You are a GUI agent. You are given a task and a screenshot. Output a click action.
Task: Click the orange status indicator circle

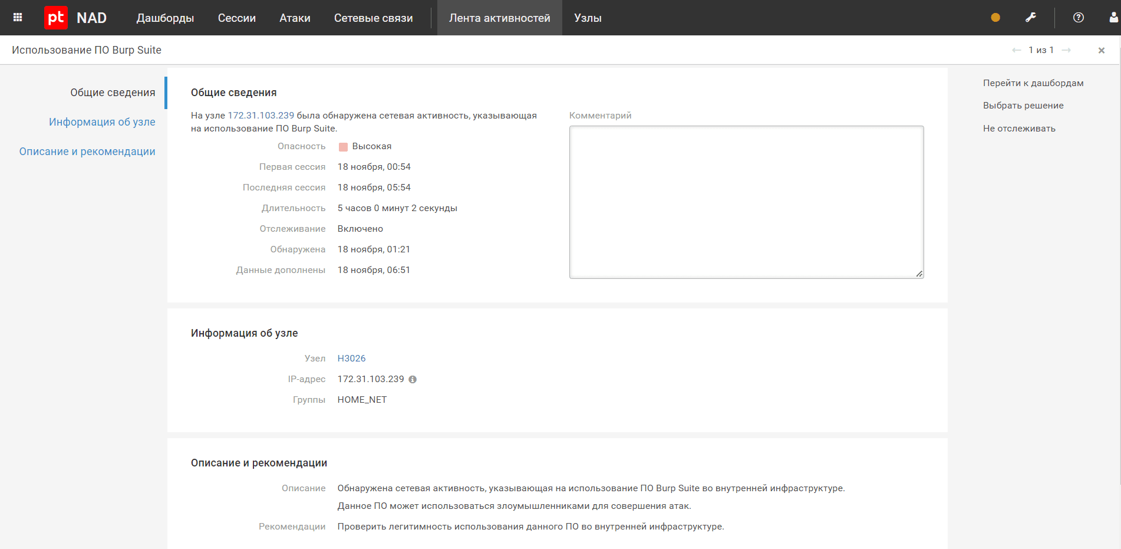(x=995, y=18)
